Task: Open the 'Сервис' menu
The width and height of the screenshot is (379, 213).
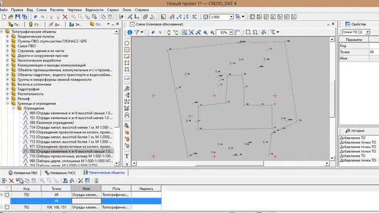Action: pos(113,10)
